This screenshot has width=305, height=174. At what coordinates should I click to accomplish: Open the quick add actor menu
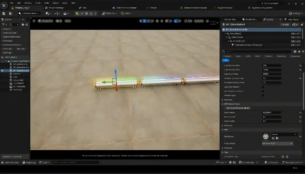pos(48,13)
